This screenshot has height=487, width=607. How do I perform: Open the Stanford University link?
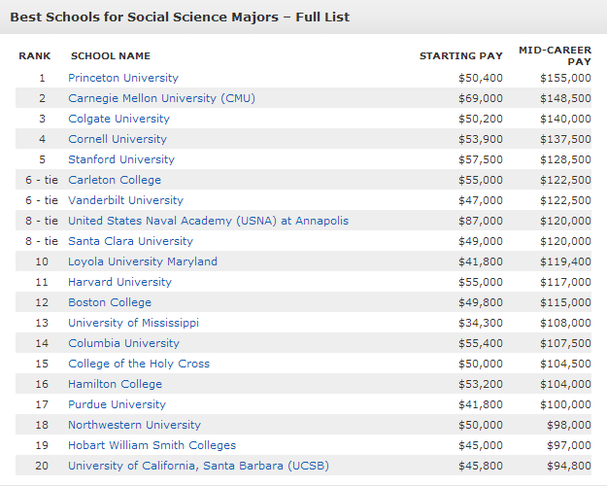pyautogui.click(x=121, y=159)
